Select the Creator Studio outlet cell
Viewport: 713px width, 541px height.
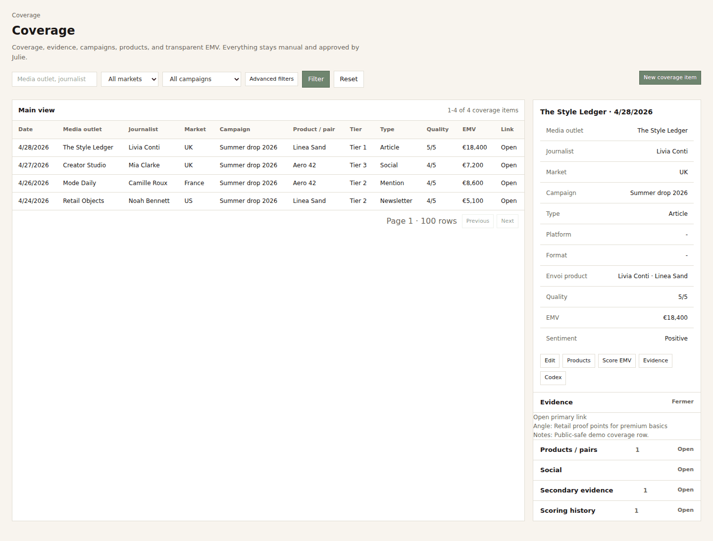(x=84, y=165)
